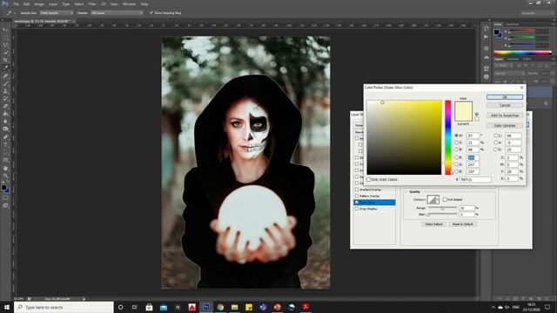Switch to the Swatches tab
The height and width of the screenshot is (313, 557).
point(512,24)
